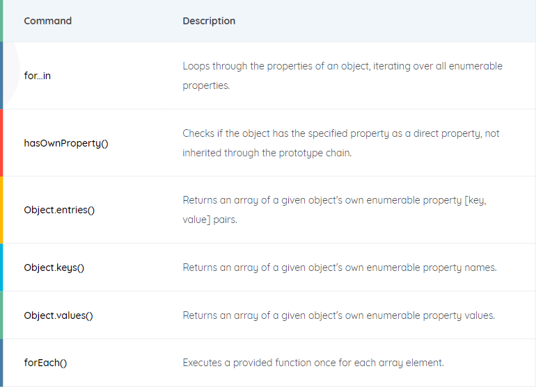Image resolution: width=536 pixels, height=387 pixels.
Task: Click the hasOwnProperty() prototype chain description
Action: pos(341,143)
